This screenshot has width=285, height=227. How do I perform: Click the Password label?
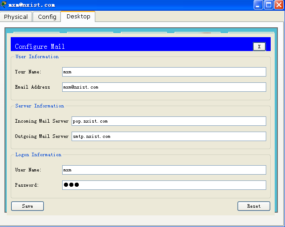tap(27, 185)
